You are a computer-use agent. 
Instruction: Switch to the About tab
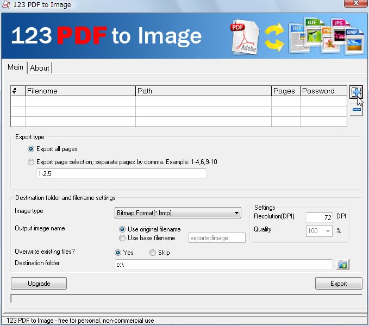tap(40, 68)
